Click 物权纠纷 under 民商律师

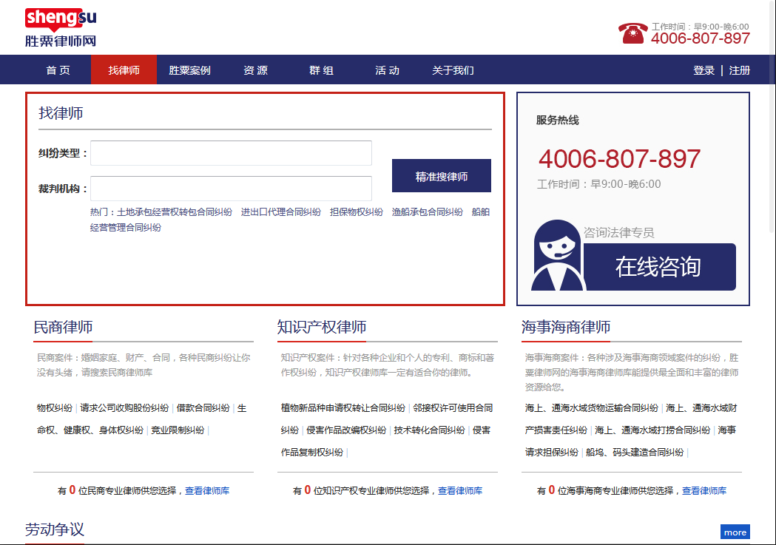[x=55, y=408]
